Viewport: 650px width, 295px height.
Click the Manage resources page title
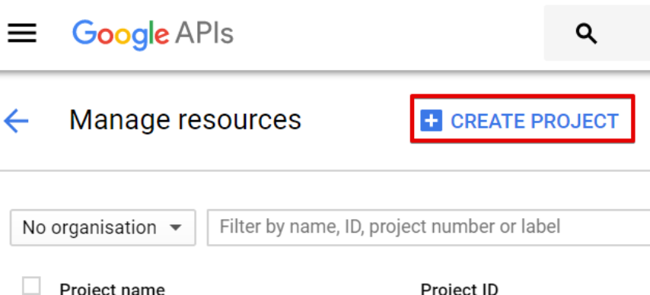tap(185, 120)
